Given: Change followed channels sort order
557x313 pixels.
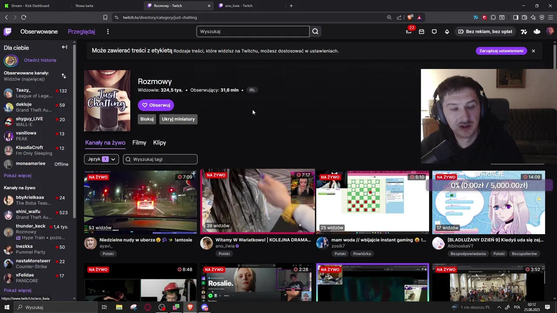Looking at the screenshot, I should [x=64, y=76].
